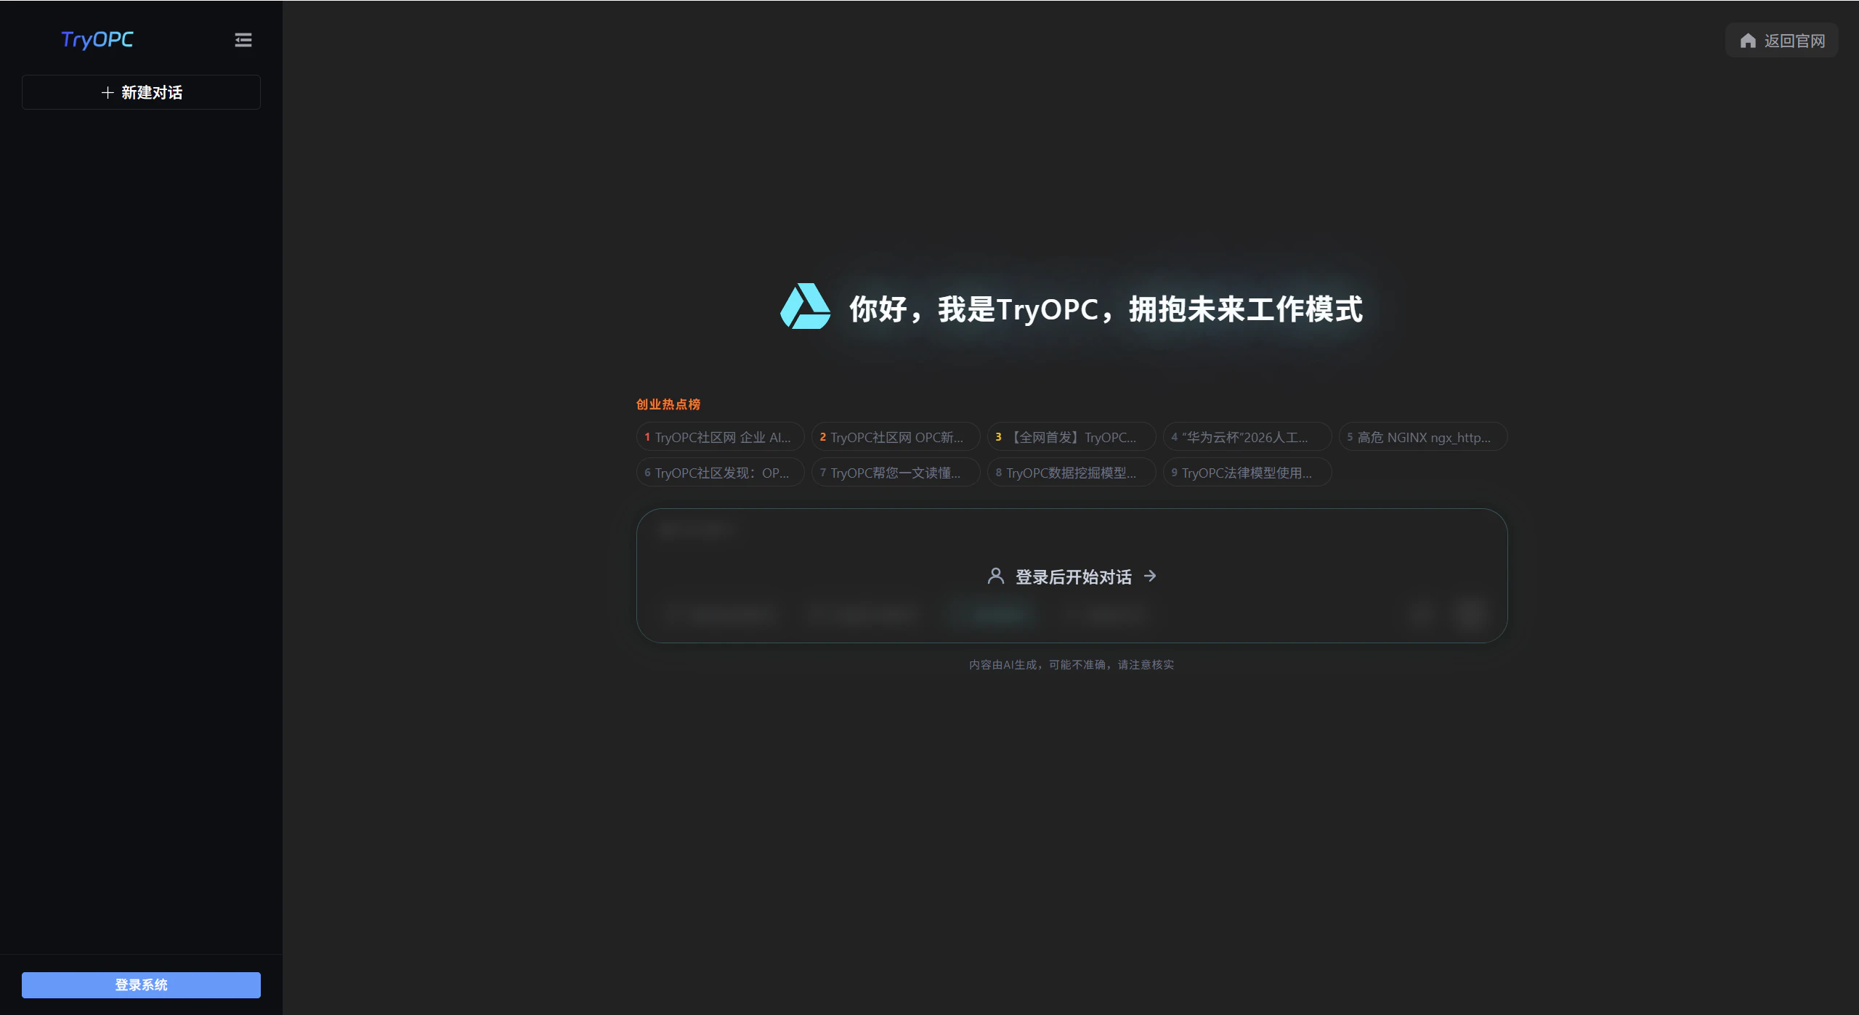
Task: Click the TryOPC logo in the sidebar
Action: [97, 39]
